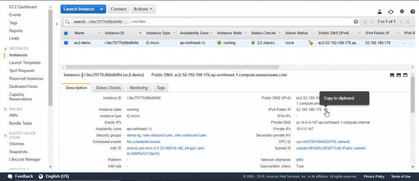Open EC2 Dashboard in the sidebar
Image resolution: width=419 pixels, height=181 pixels.
tap(23, 7)
